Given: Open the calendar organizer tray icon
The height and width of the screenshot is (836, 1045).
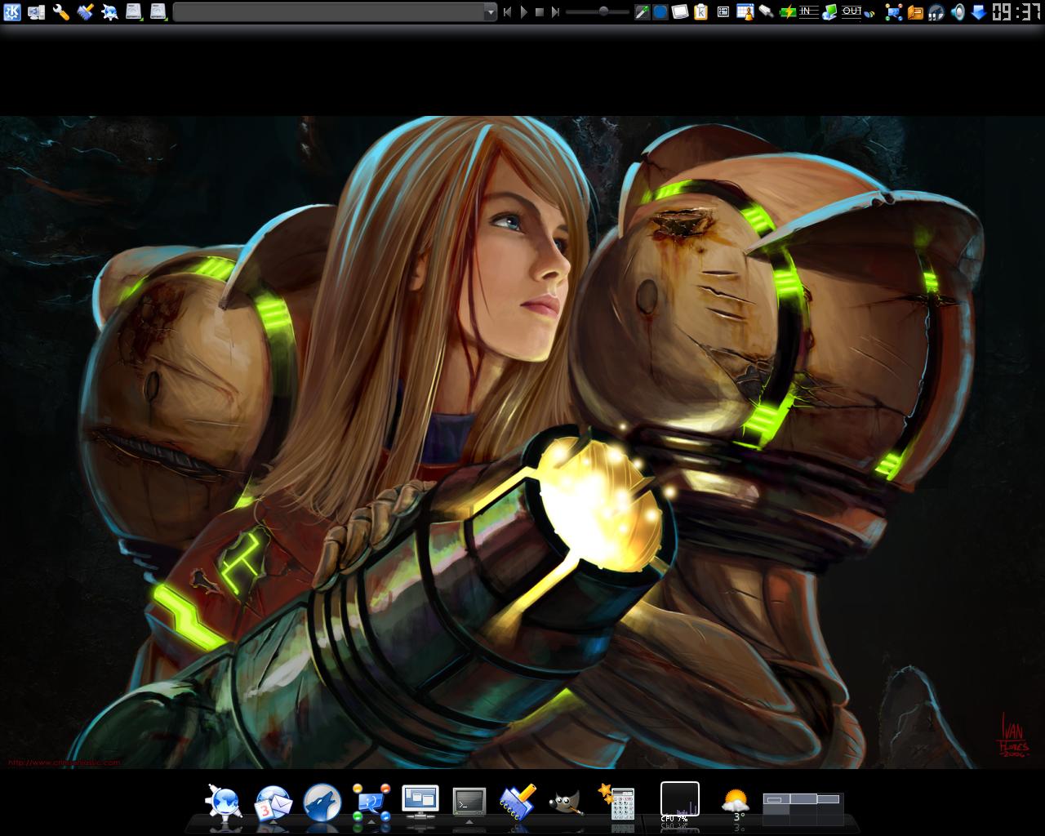Looking at the screenshot, I should (x=745, y=11).
